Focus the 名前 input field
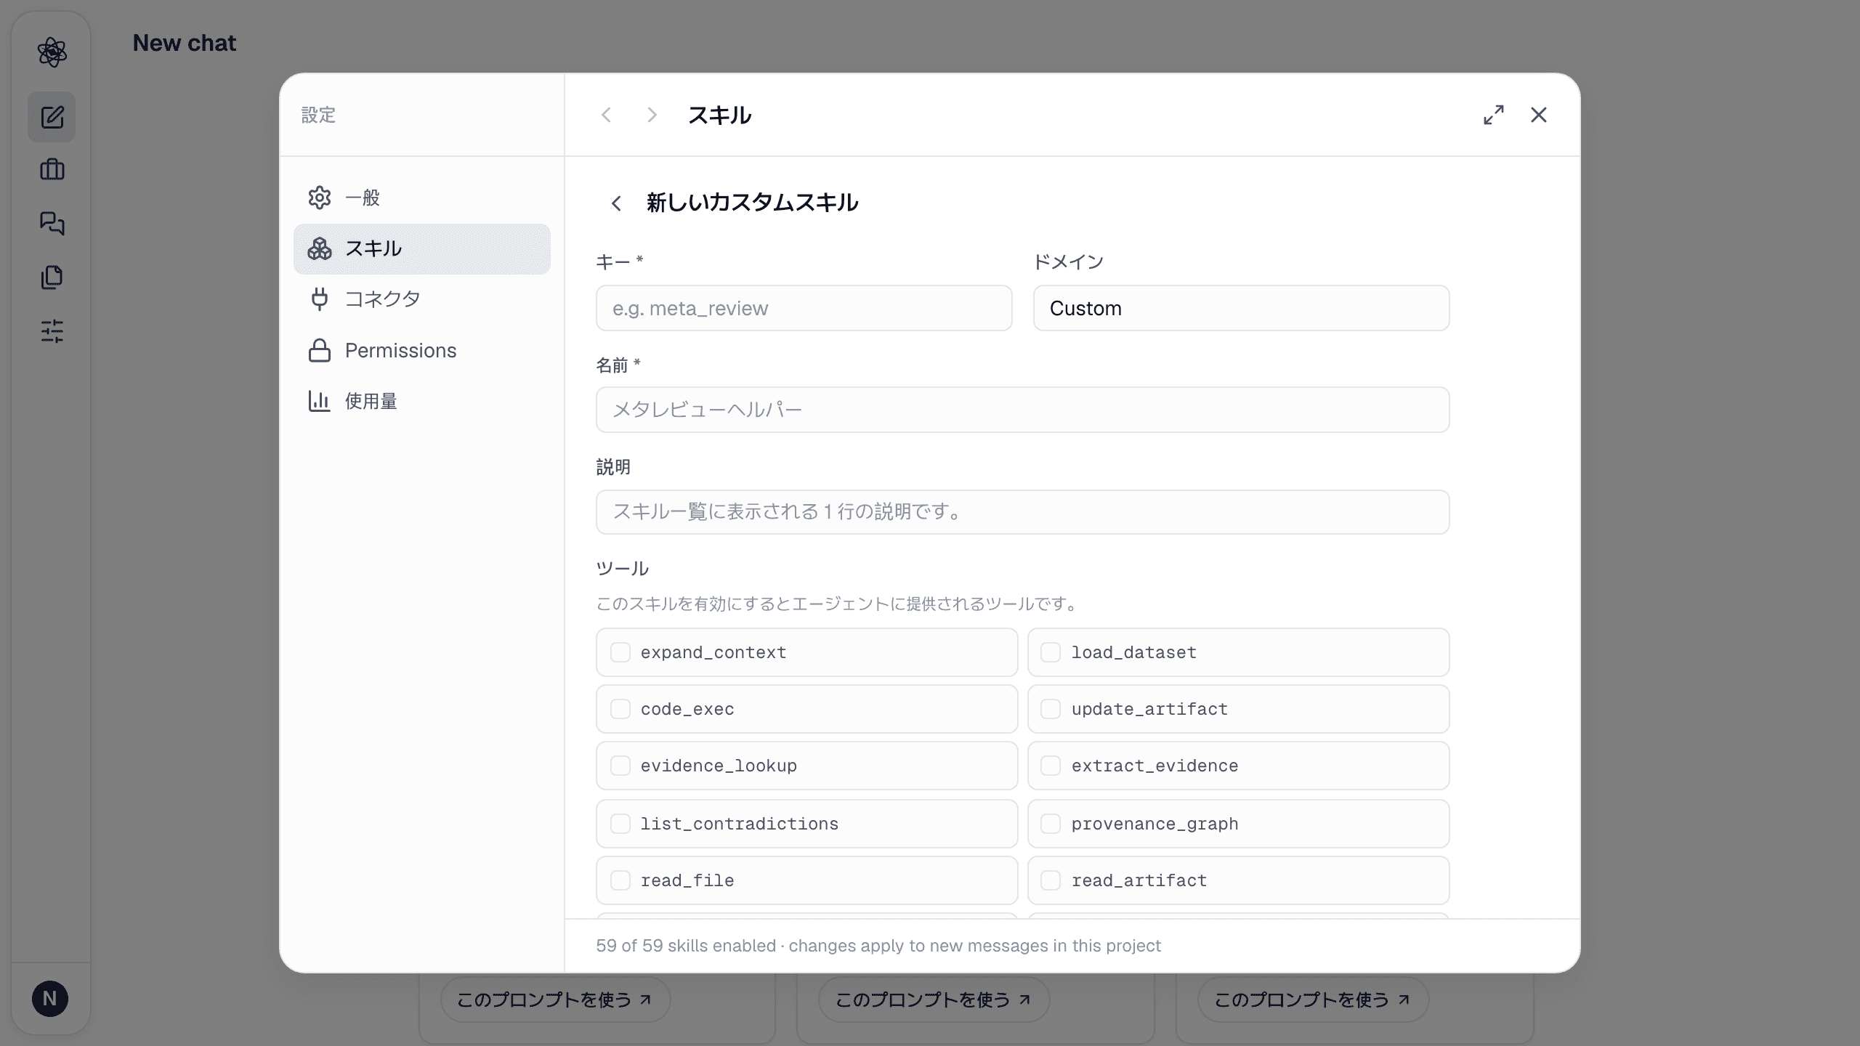This screenshot has width=1860, height=1046. pyautogui.click(x=1022, y=410)
